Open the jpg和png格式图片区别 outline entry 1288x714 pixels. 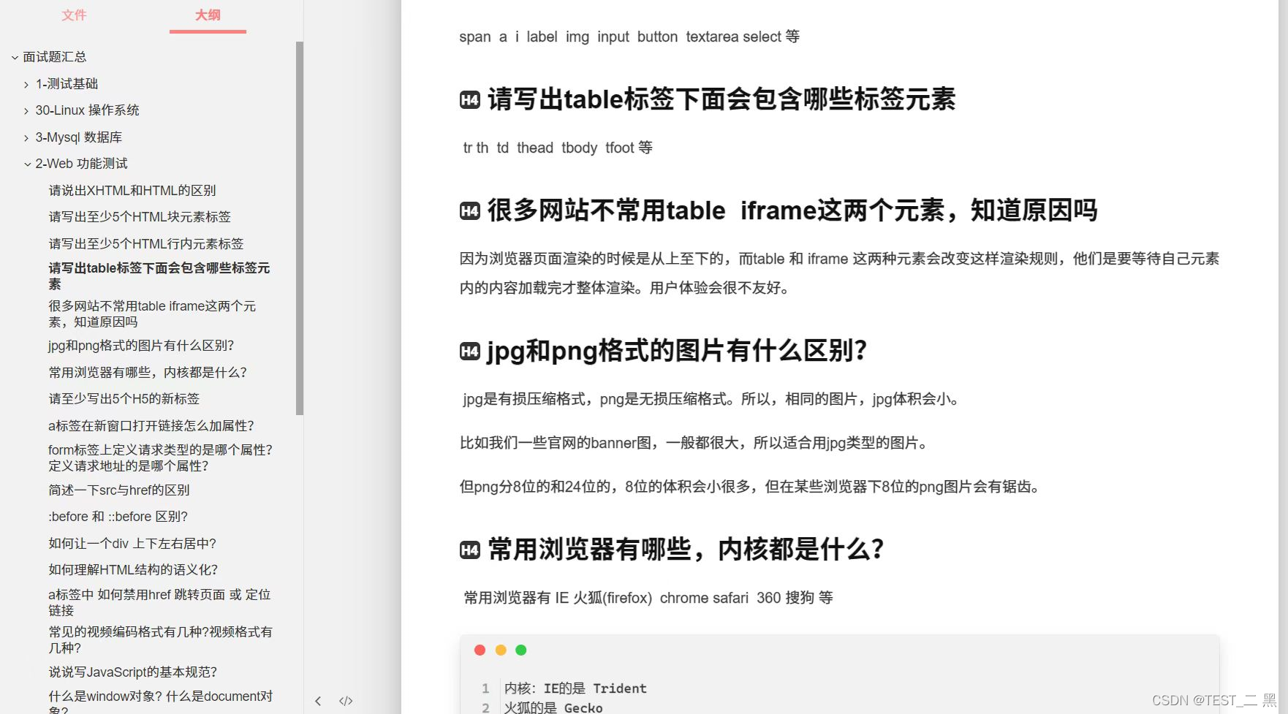pos(141,345)
